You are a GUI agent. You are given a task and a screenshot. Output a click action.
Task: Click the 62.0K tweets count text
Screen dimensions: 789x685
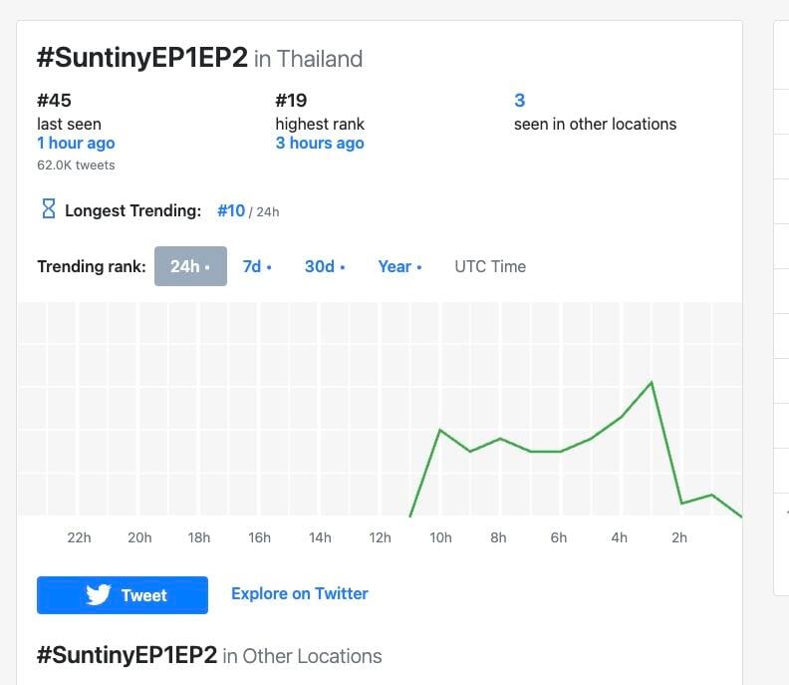coord(76,166)
